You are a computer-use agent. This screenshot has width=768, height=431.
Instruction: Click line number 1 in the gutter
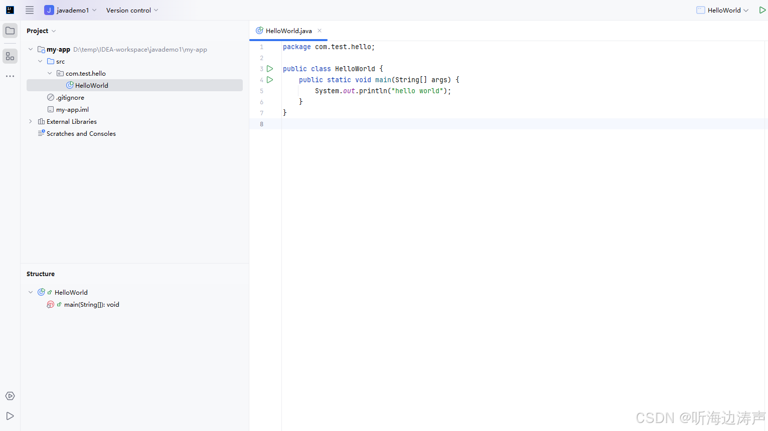click(261, 47)
